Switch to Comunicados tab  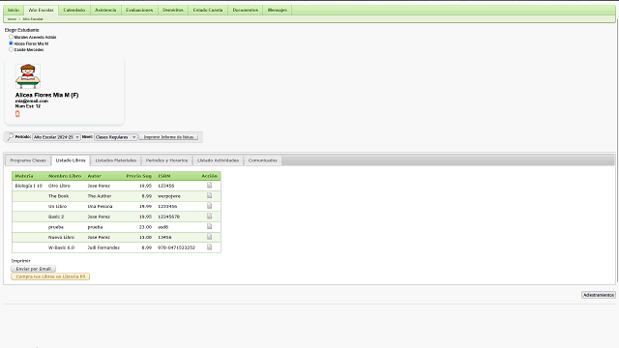262,160
